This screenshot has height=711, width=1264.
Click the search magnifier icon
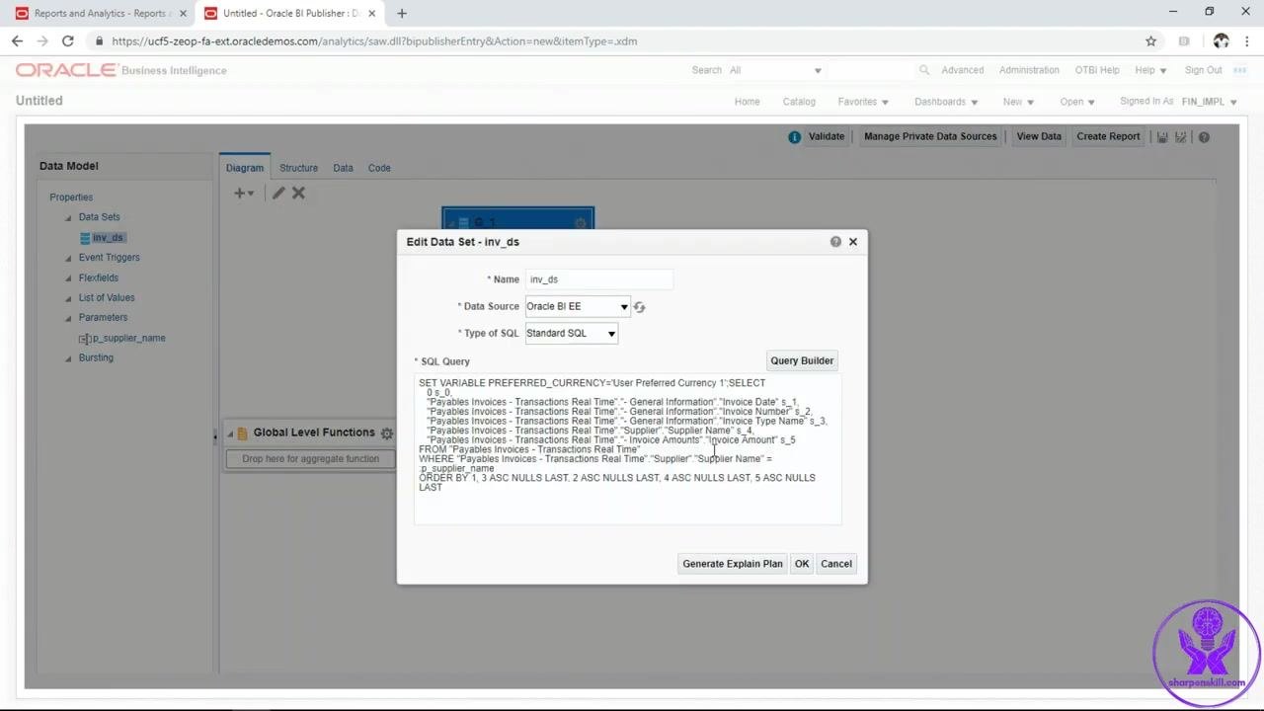pos(924,70)
